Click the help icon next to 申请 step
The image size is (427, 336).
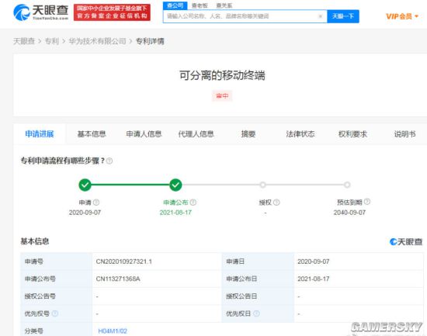96,203
